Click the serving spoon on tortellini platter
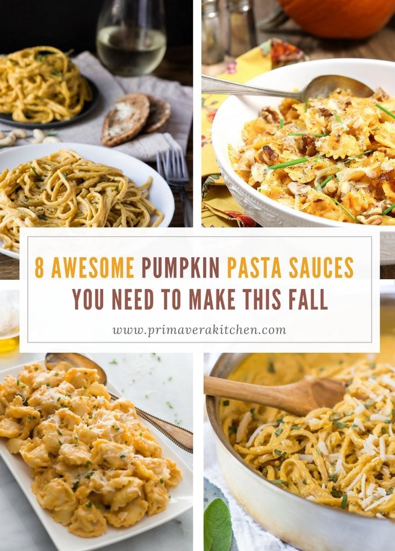 (x=119, y=400)
